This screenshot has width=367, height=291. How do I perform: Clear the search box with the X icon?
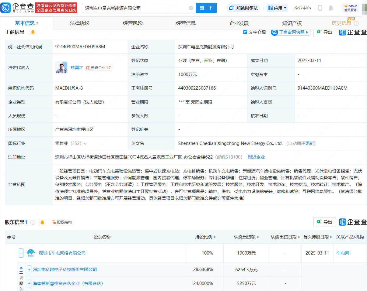(x=191, y=8)
